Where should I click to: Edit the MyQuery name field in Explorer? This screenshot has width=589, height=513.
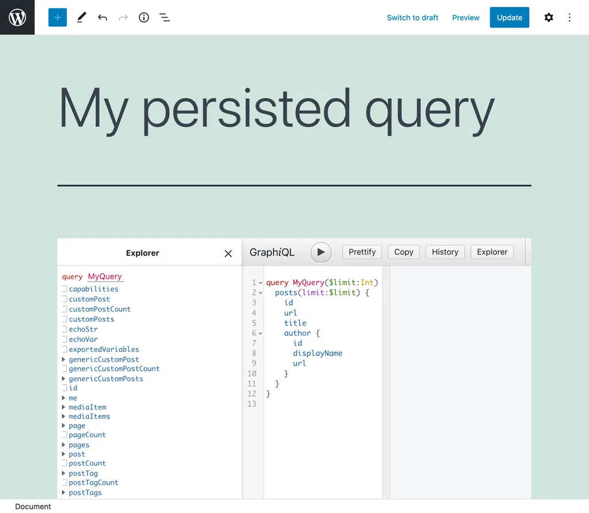(105, 277)
